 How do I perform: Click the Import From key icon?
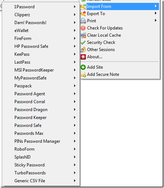coord(83,6)
